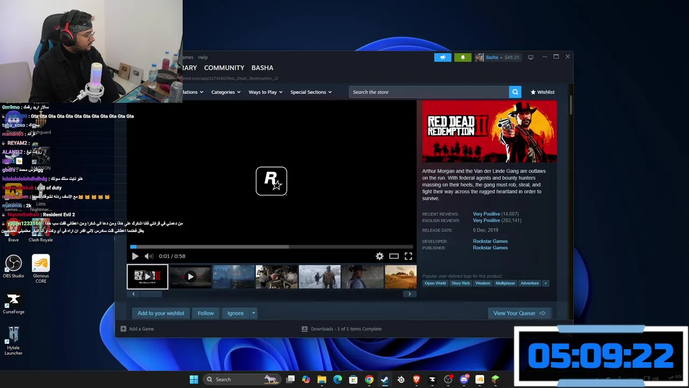
Task: Click the taskbar Search box
Action: click(x=242, y=379)
